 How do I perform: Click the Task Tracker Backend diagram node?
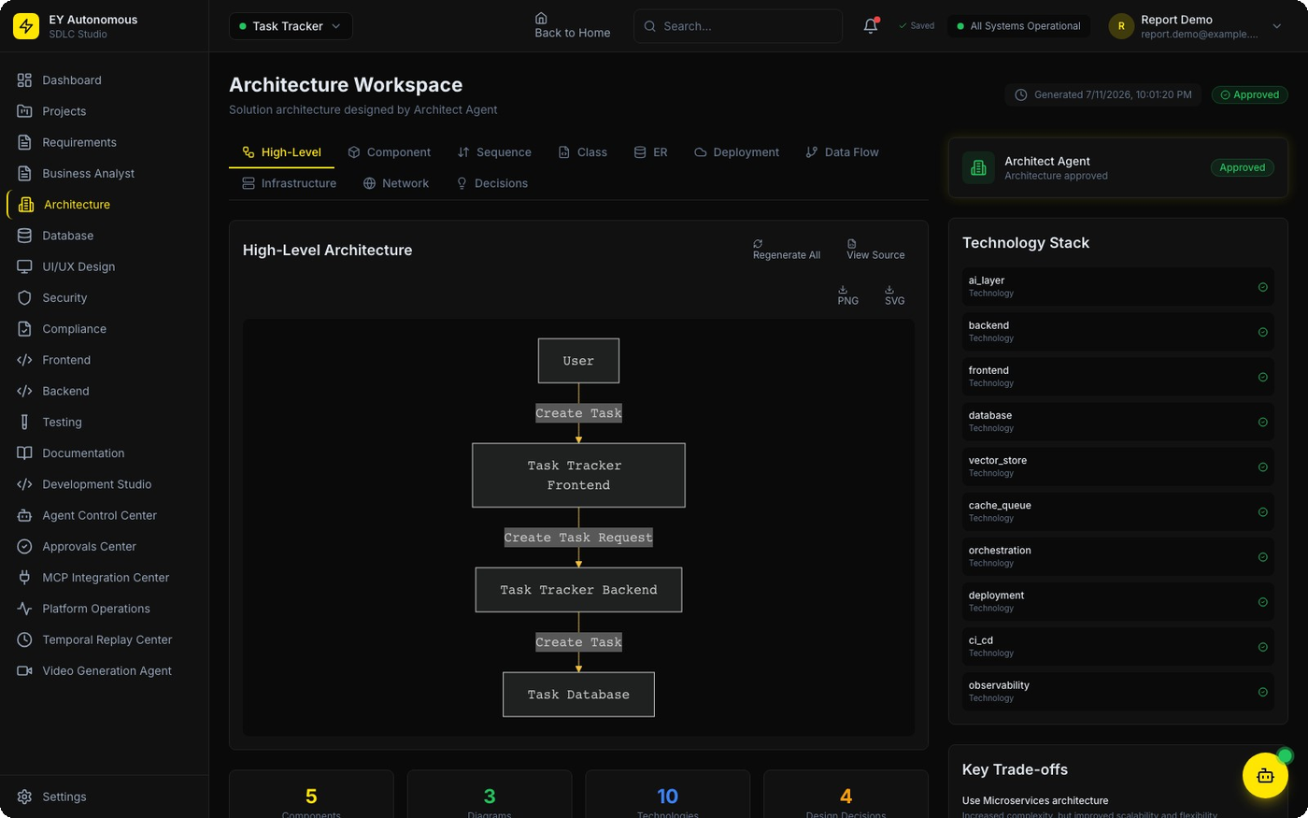[x=578, y=590]
